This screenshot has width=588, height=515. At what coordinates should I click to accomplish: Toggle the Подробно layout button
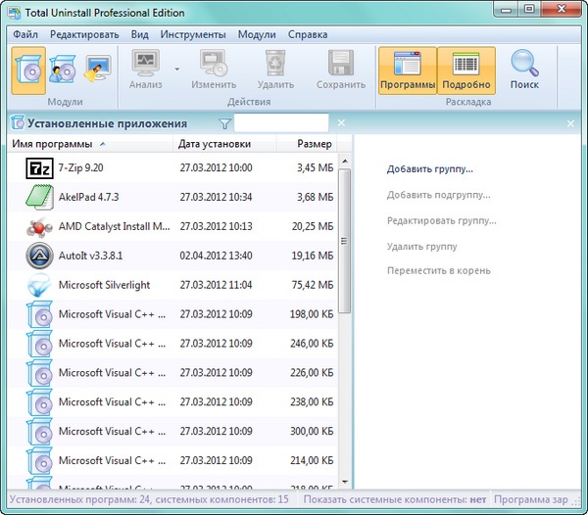tap(465, 70)
